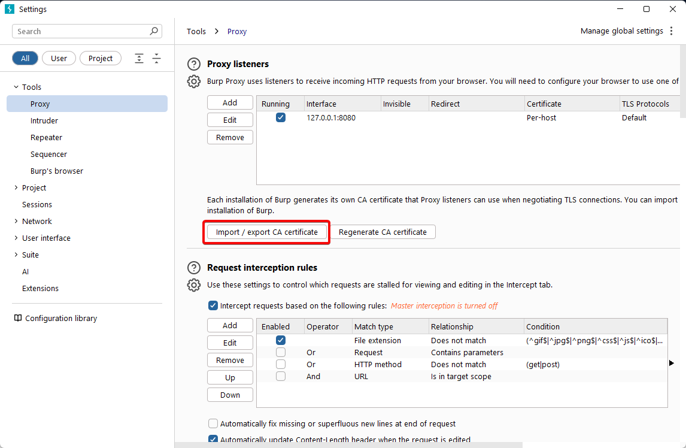The image size is (686, 448).
Task: Click the Request interception rules help icon
Action: point(194,268)
